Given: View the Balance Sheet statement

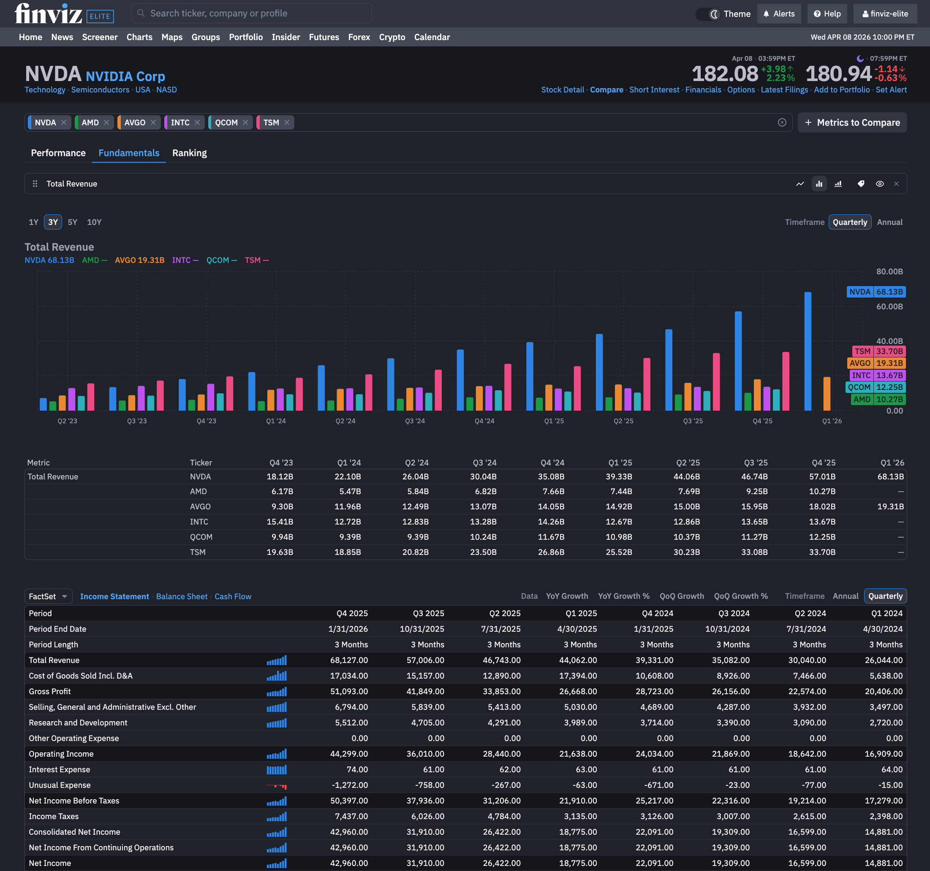Looking at the screenshot, I should [x=182, y=596].
